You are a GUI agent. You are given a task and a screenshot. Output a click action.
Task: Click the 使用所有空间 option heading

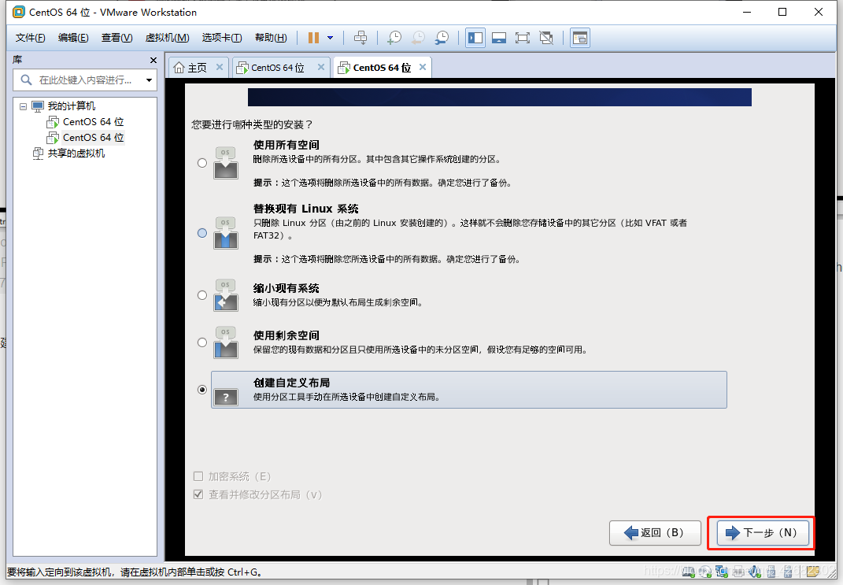pyautogui.click(x=286, y=145)
